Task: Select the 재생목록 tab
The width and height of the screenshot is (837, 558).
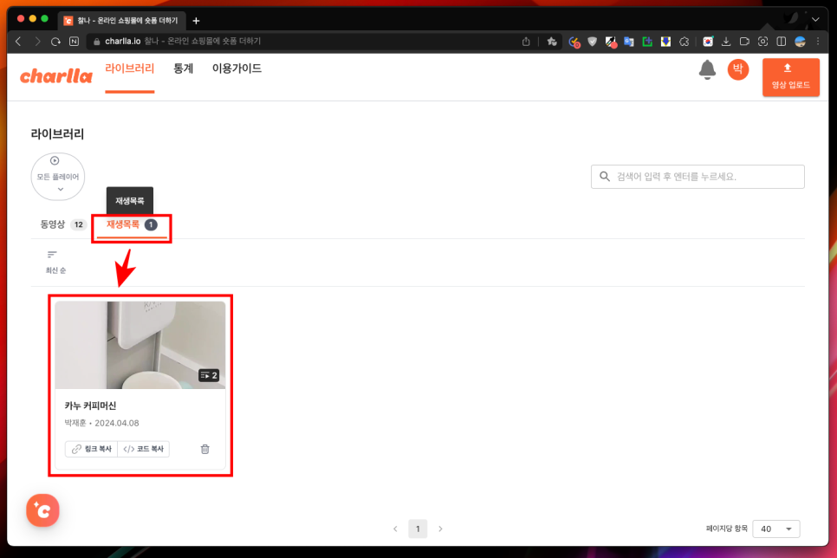Action: click(132, 224)
